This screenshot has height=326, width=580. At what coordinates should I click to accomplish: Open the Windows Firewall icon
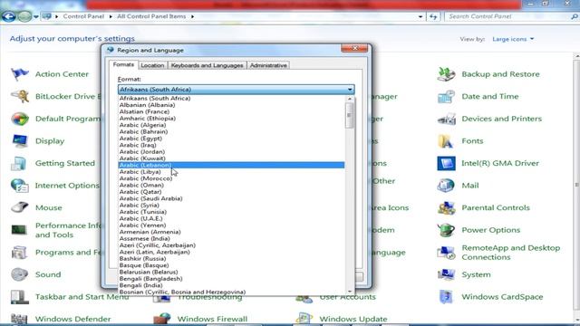pos(162,319)
